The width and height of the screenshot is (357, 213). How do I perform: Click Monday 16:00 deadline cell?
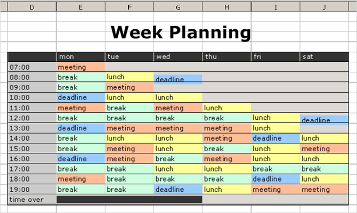(80, 159)
